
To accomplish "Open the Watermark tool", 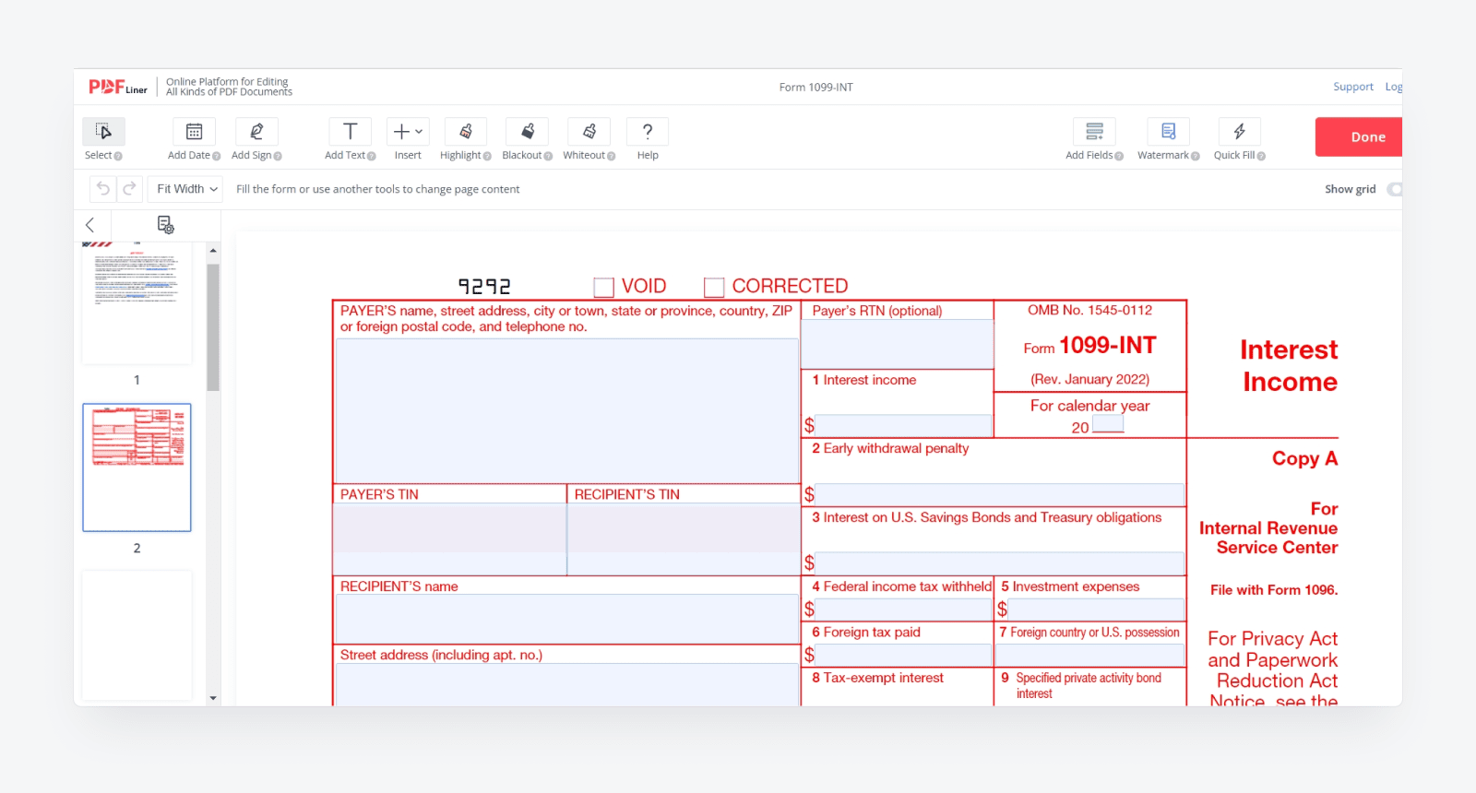I will click(x=1168, y=132).
